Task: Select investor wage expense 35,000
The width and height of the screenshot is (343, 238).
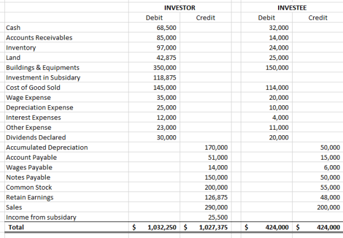Action: click(x=167, y=98)
